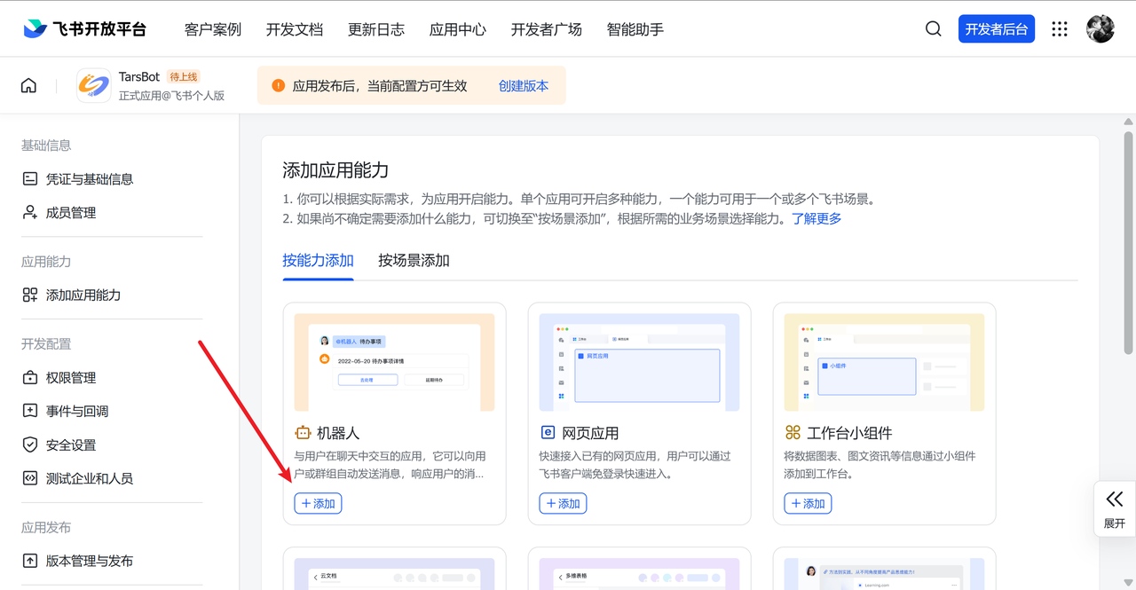Click the home icon in breadcrumb bar
This screenshot has height=590, width=1136.
coord(29,86)
